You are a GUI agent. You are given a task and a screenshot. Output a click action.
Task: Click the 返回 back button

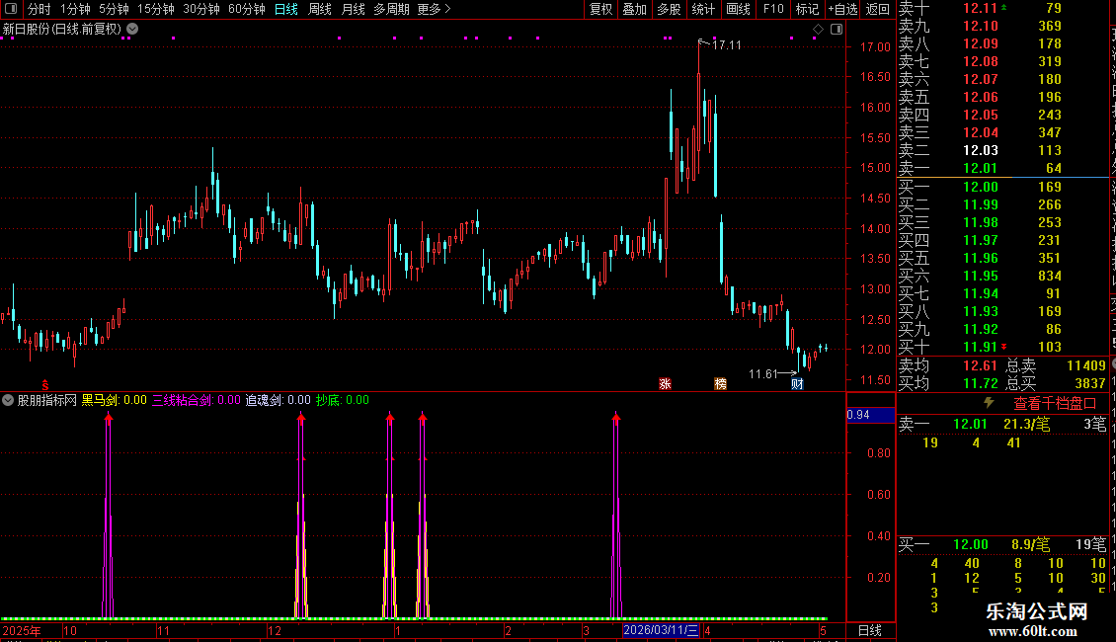[878, 9]
